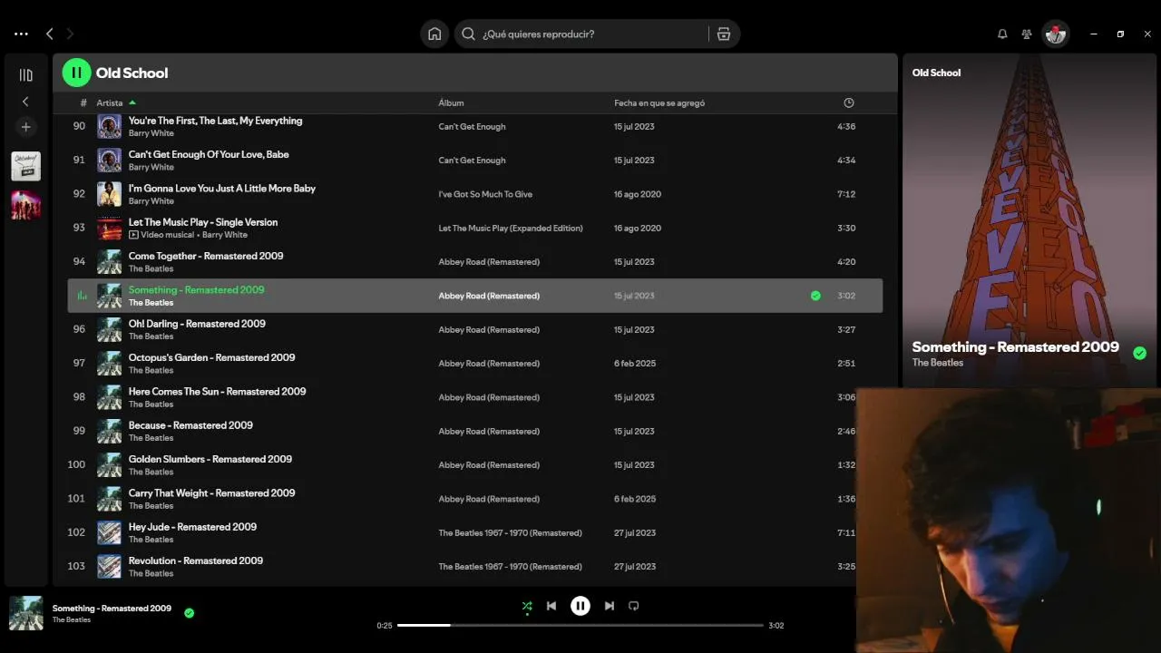Viewport: 1161px width, 653px height.
Task: Seek within the playback progress bar
Action: [x=580, y=625]
